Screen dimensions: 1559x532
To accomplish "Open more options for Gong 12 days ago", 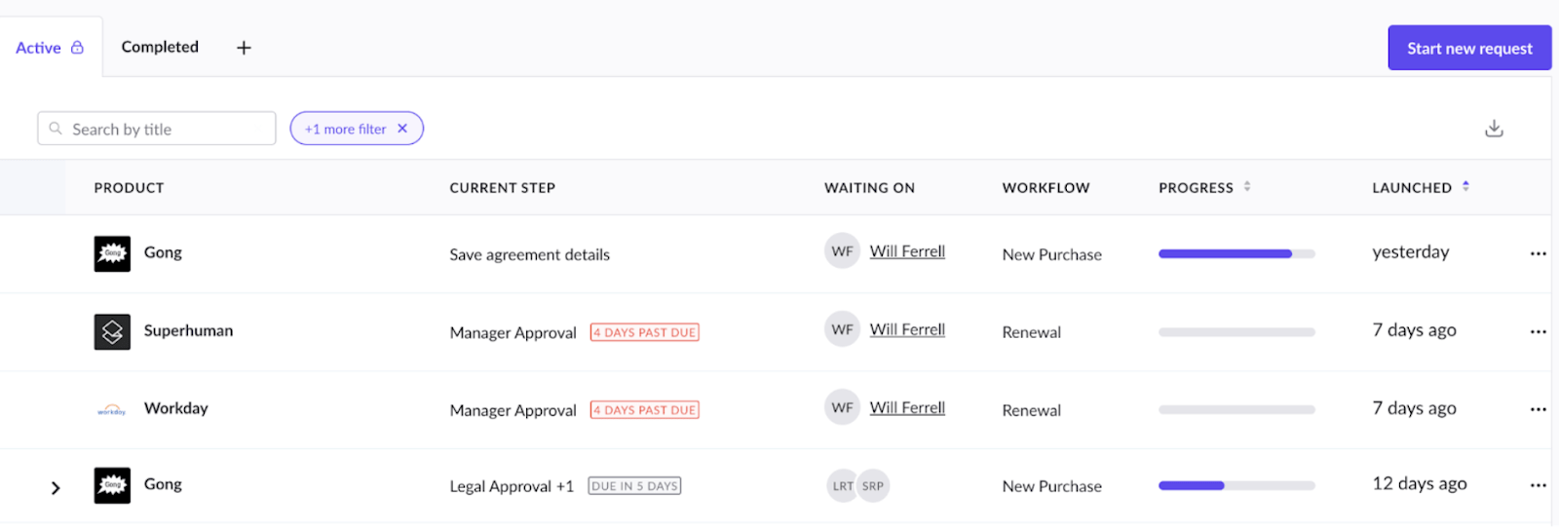I will click(1538, 485).
